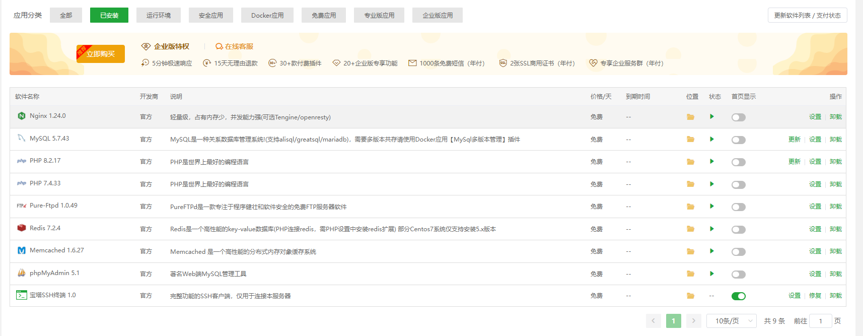This screenshot has height=336, width=863.
Task: Toggle homepage display for Redis
Action: coord(739,230)
